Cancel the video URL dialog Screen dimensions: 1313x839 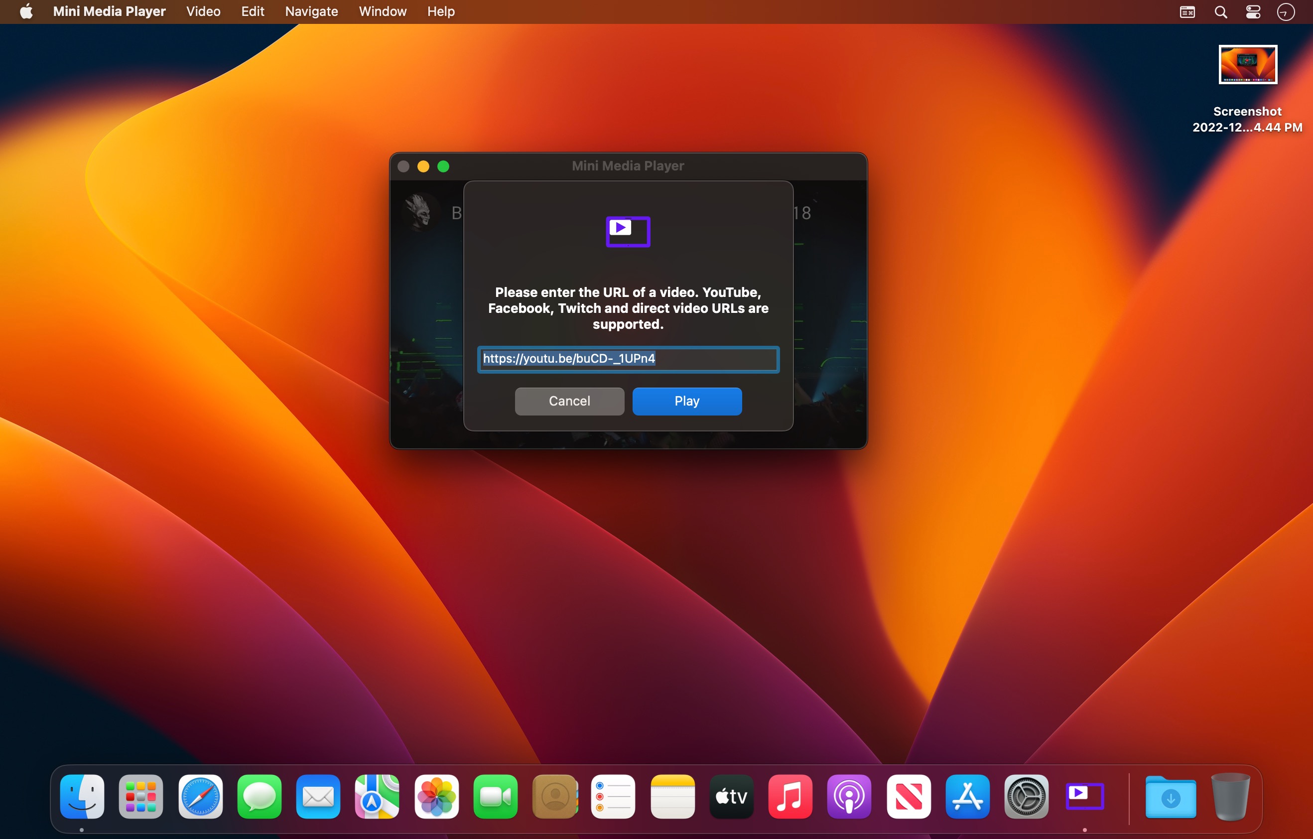click(x=569, y=401)
